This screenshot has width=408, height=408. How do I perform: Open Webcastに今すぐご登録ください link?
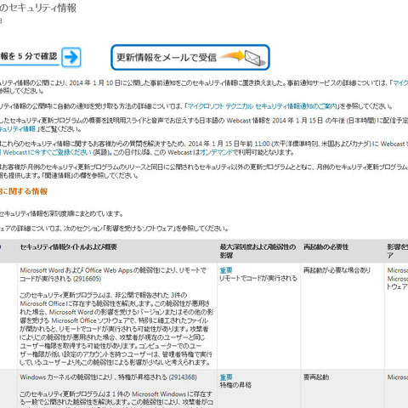pyautogui.click(x=46, y=152)
